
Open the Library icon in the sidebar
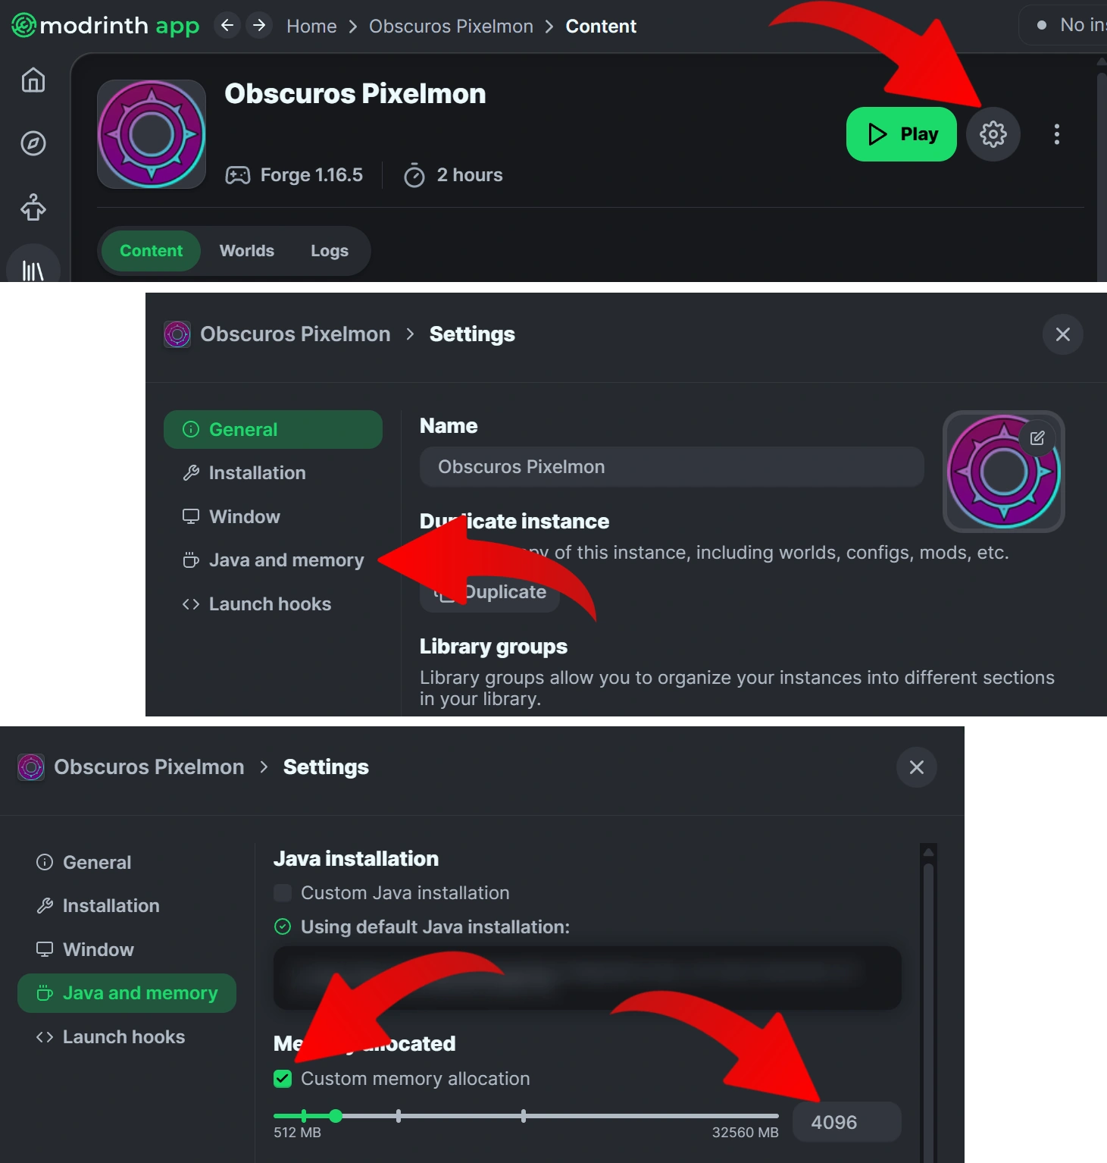click(33, 270)
